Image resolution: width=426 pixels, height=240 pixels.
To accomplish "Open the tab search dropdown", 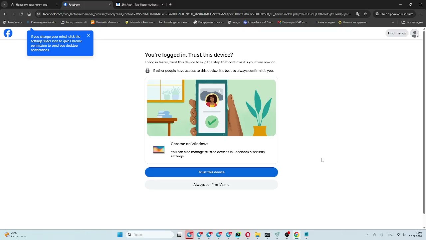I will click(x=4, y=5).
